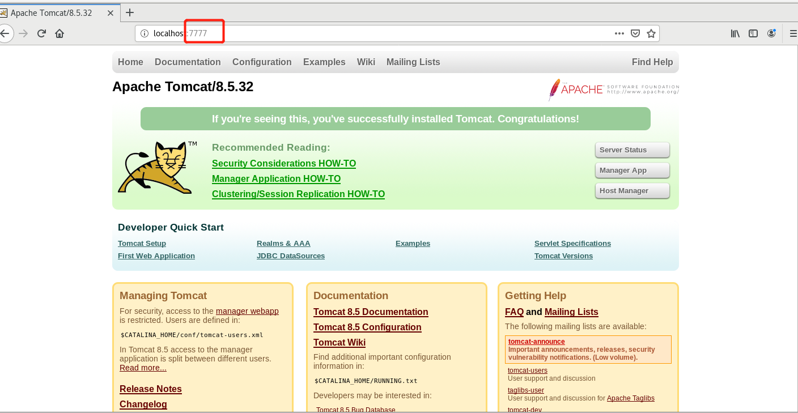Open the hamburger application menu
The width and height of the screenshot is (798, 413).
793,33
